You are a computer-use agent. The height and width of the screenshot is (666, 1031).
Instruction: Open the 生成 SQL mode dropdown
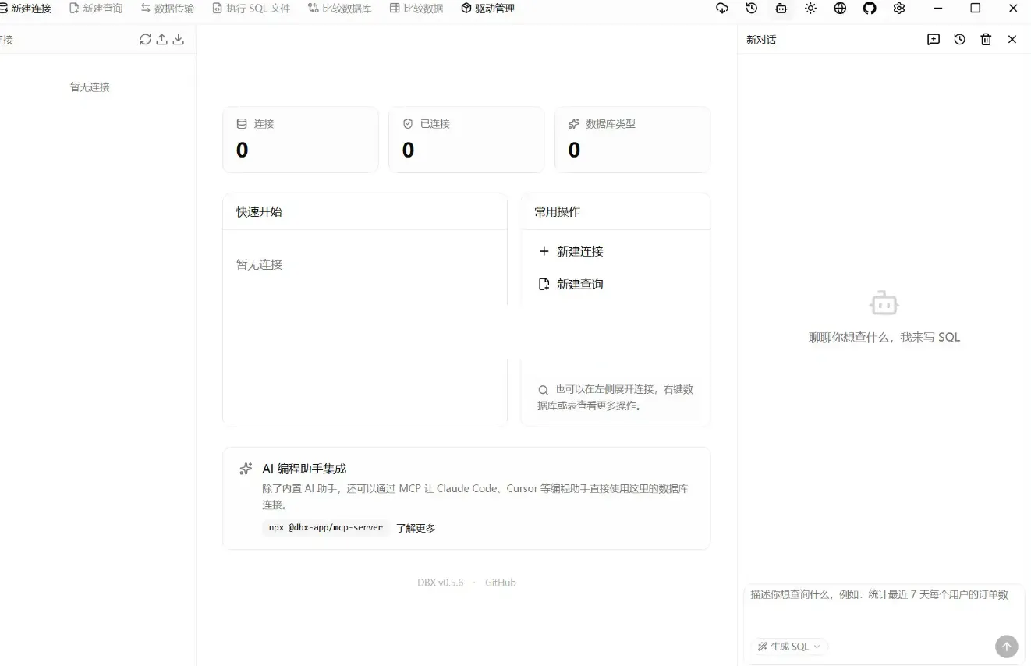[789, 647]
